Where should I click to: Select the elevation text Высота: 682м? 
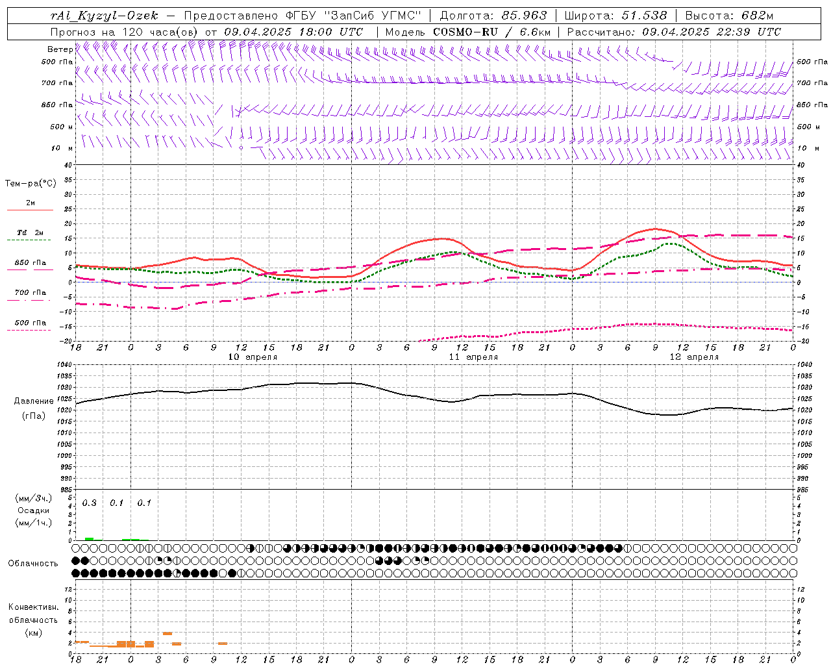[730, 16]
